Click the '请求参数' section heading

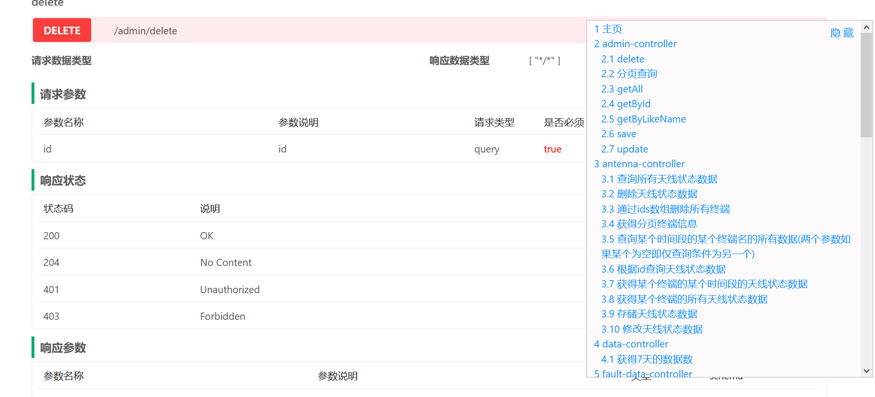[x=63, y=94]
